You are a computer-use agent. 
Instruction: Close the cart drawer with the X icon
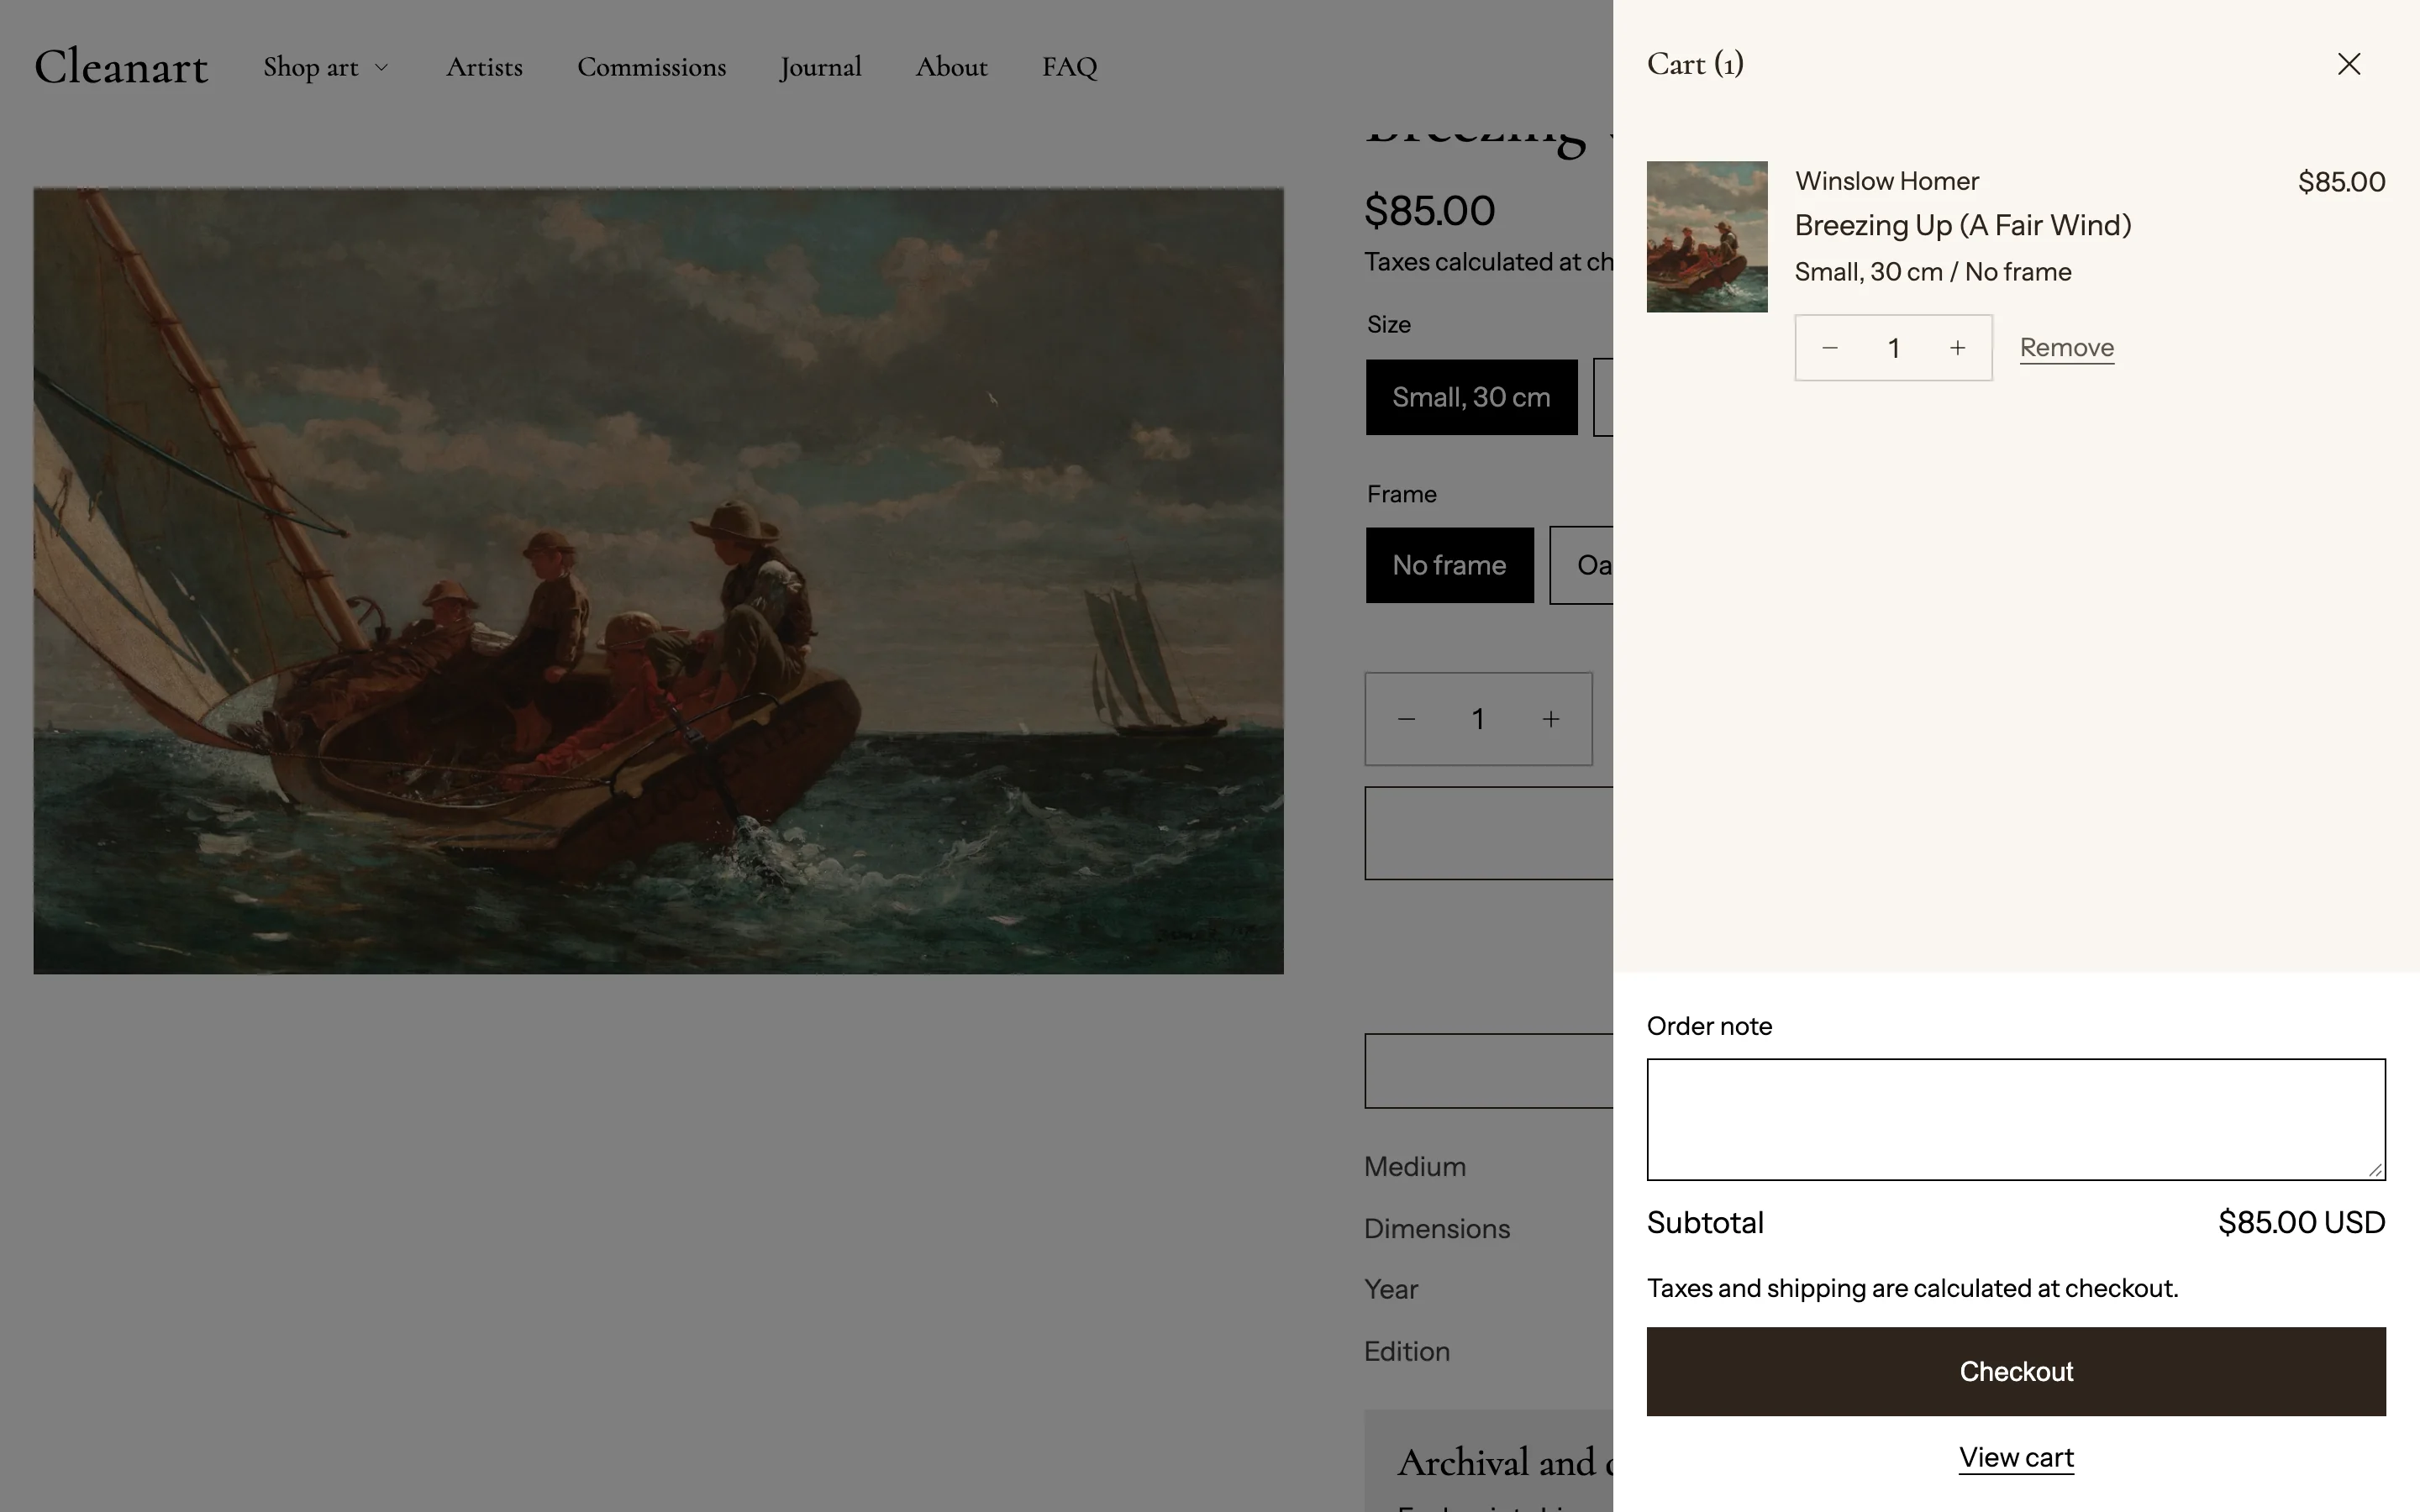[2348, 64]
